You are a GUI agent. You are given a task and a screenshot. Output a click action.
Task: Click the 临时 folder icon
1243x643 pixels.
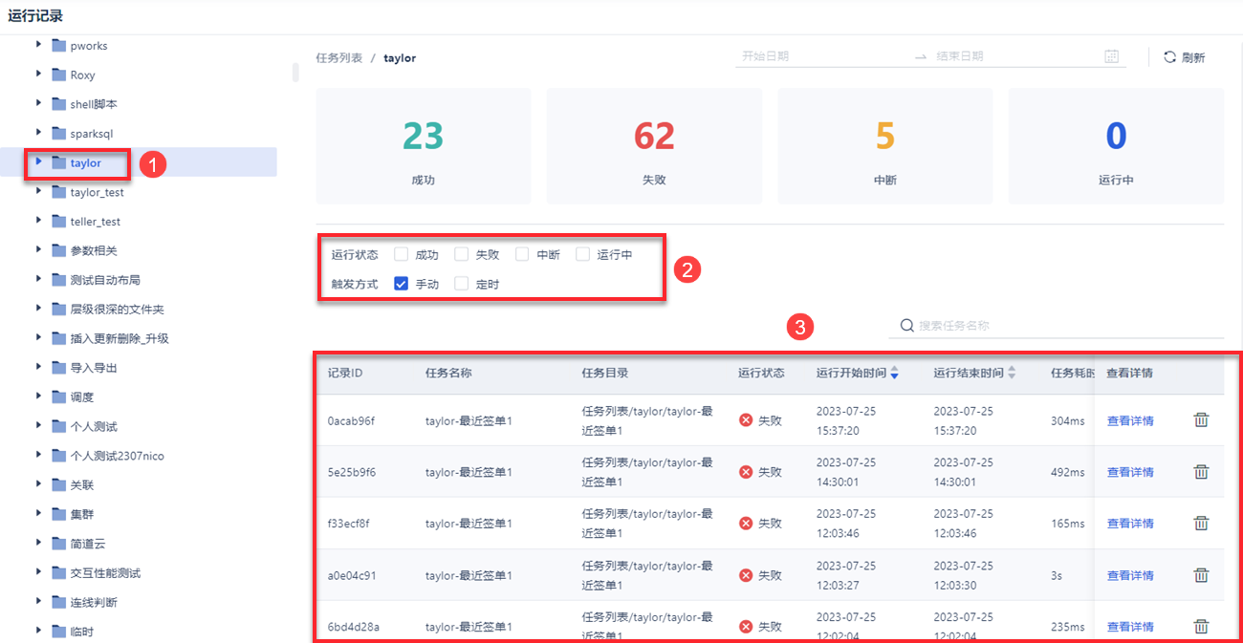tap(58, 632)
